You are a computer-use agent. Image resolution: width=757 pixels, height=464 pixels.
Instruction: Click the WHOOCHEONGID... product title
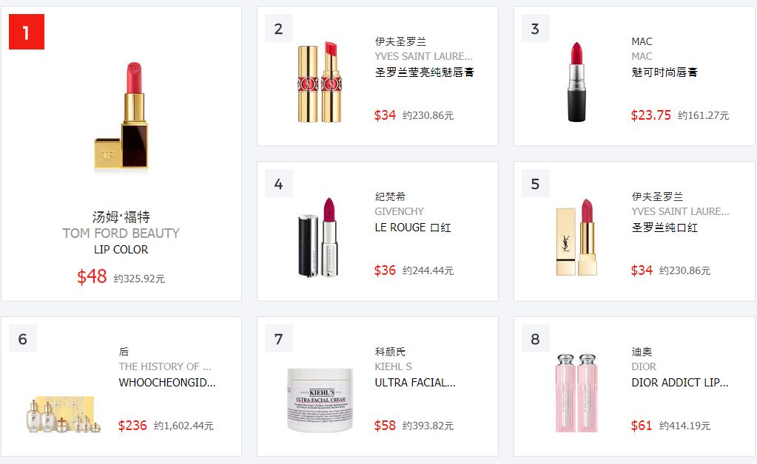pyautogui.click(x=167, y=383)
